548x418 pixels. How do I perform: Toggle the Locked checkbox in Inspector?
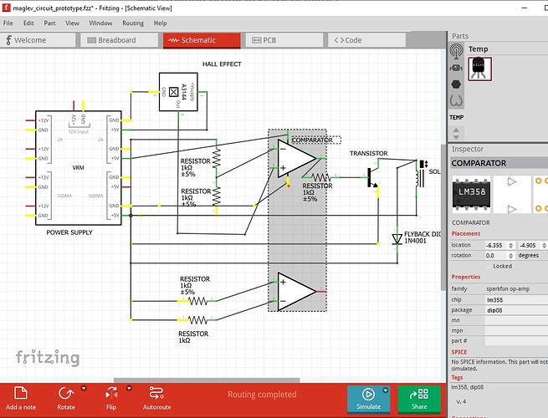[x=489, y=266]
